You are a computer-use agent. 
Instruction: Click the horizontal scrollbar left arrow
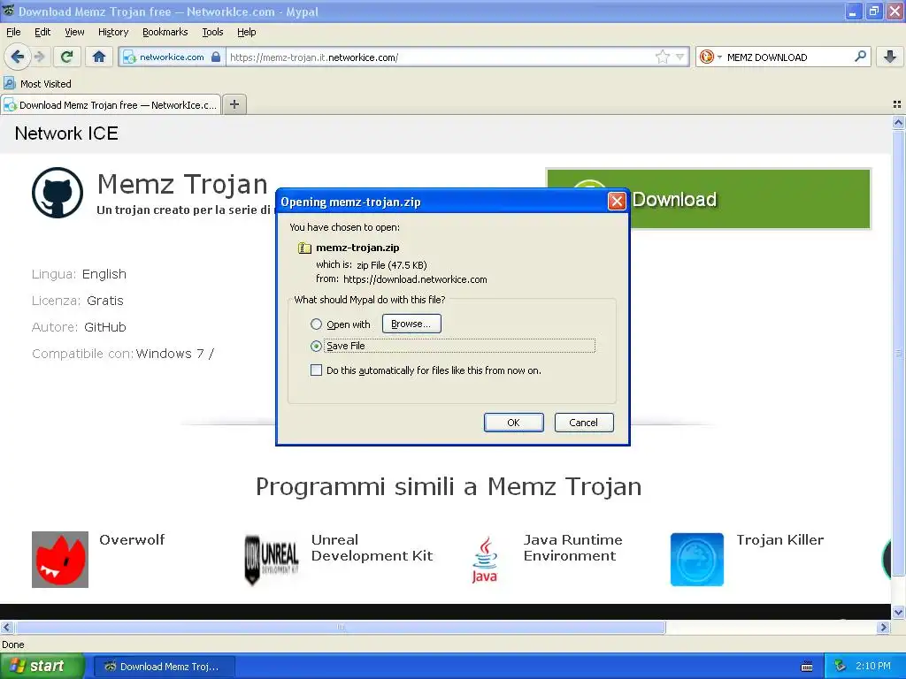pos(6,627)
